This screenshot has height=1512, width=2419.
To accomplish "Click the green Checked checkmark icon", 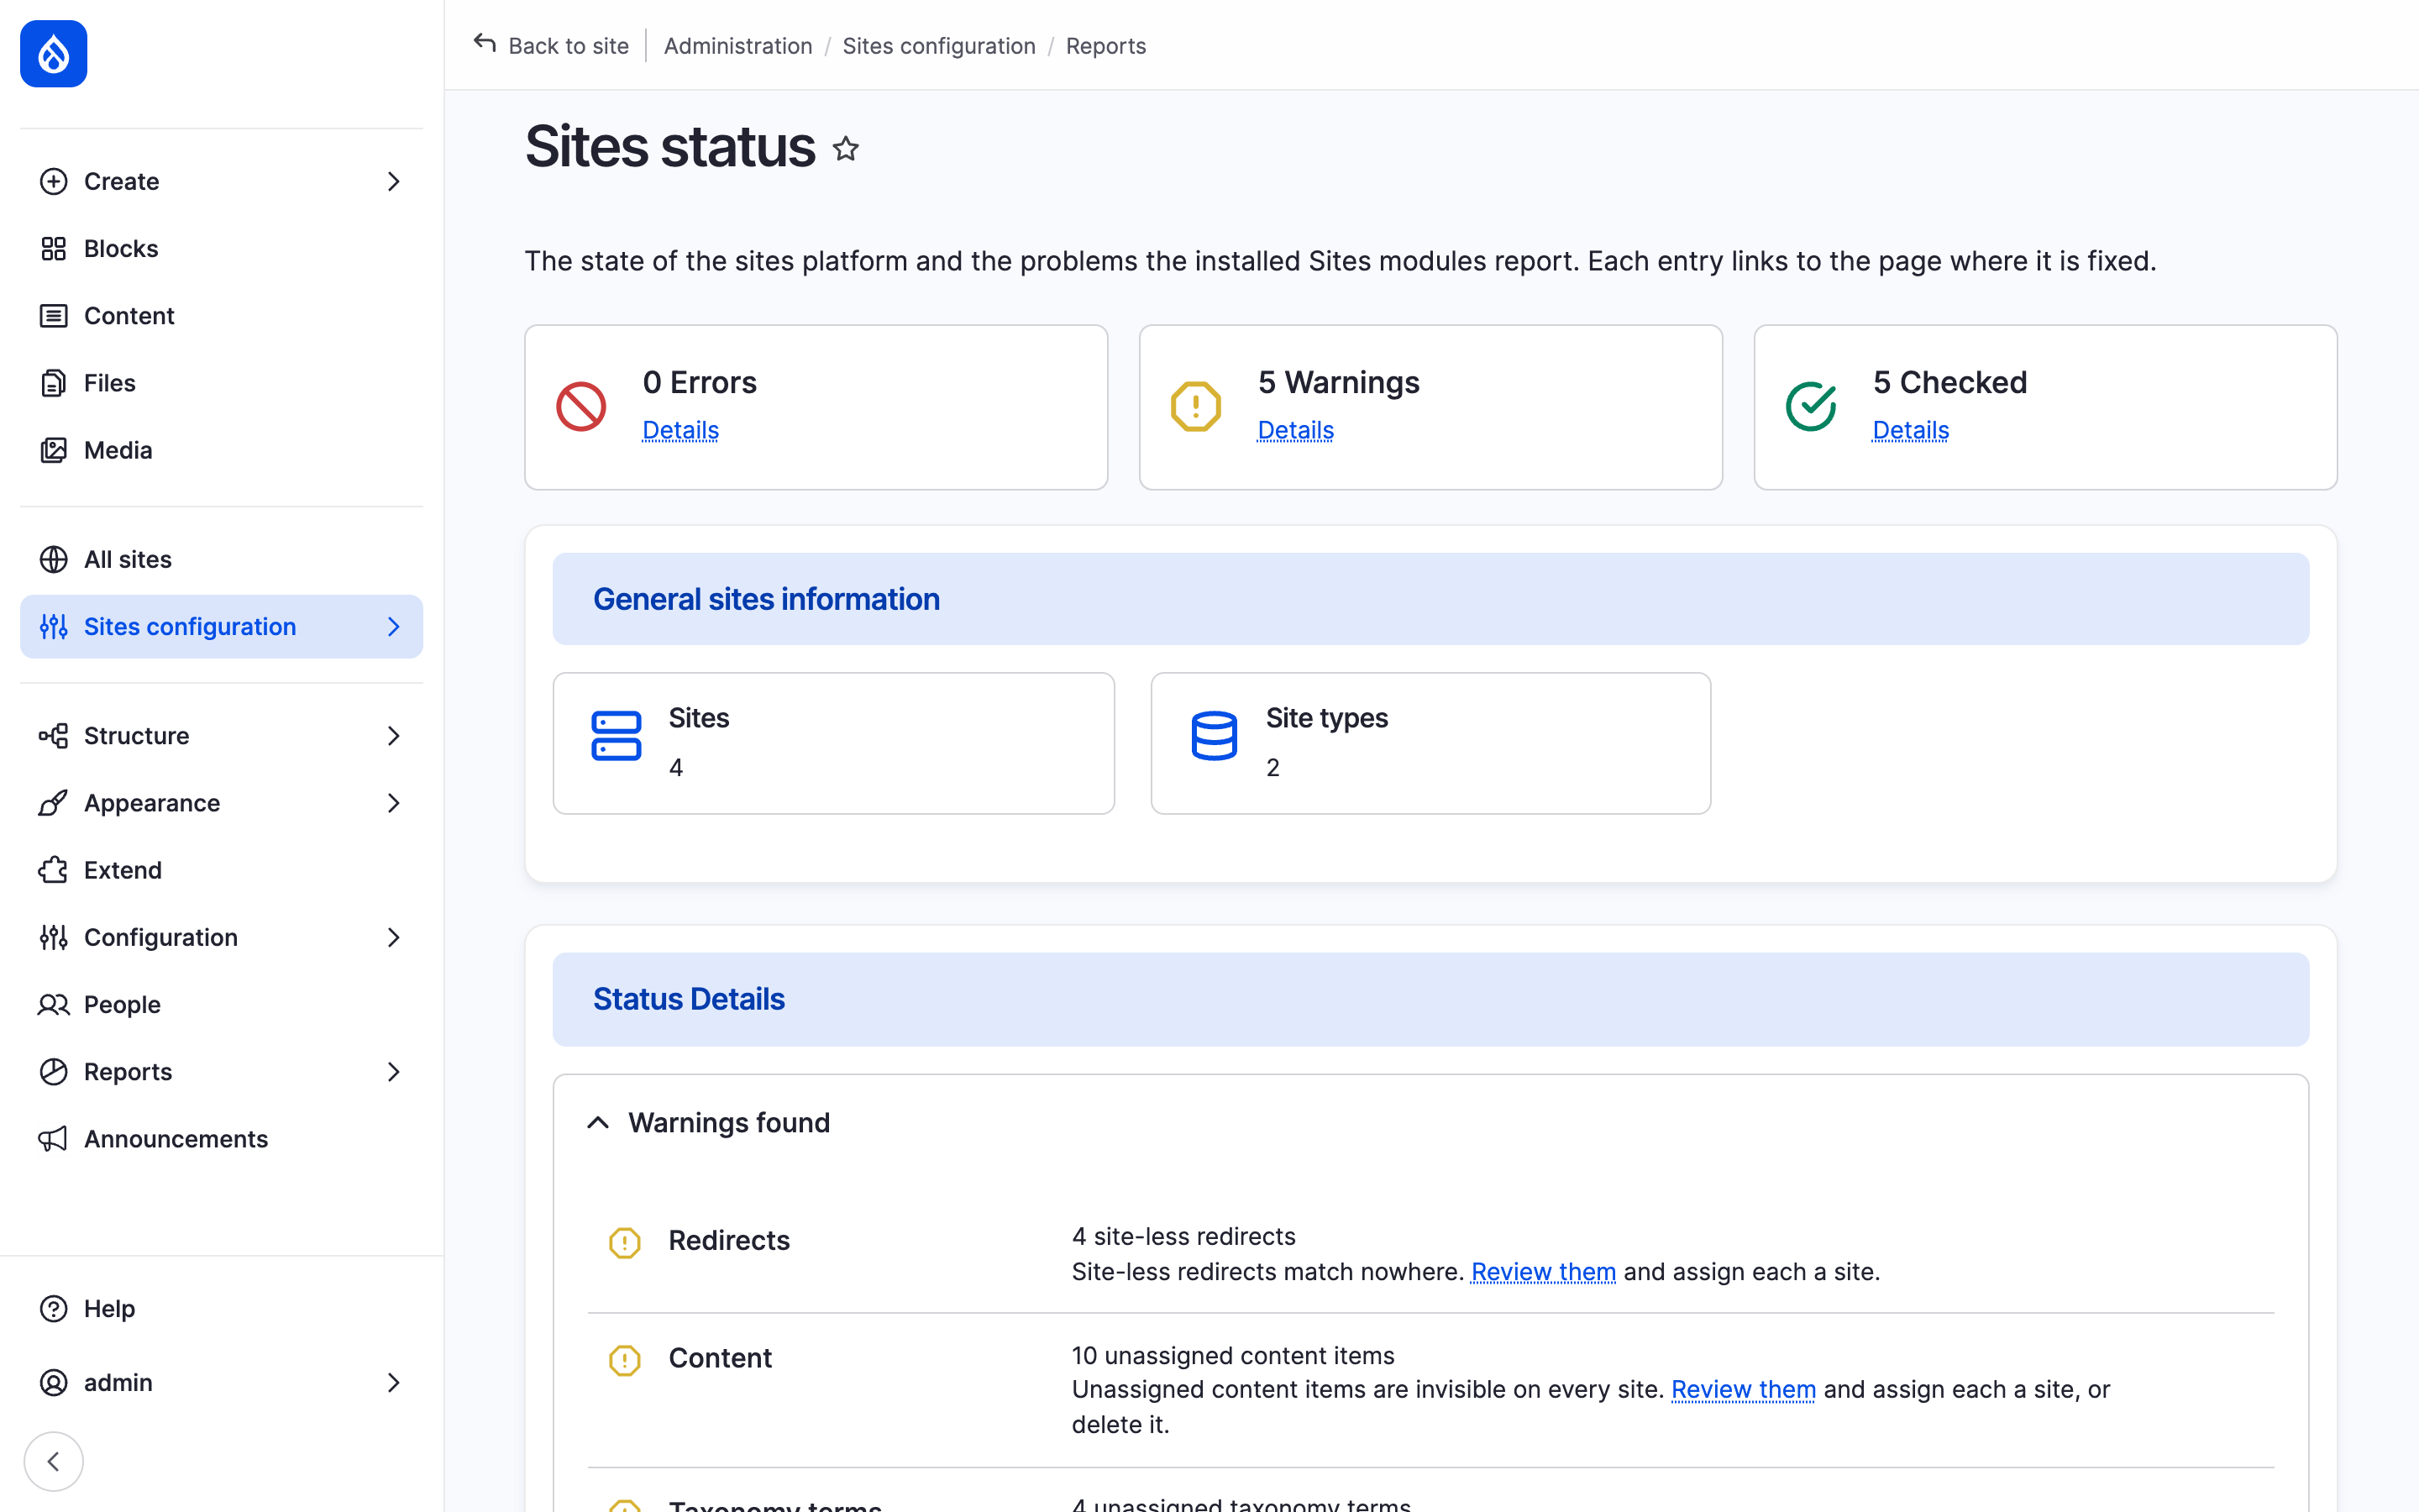I will 1810,407.
